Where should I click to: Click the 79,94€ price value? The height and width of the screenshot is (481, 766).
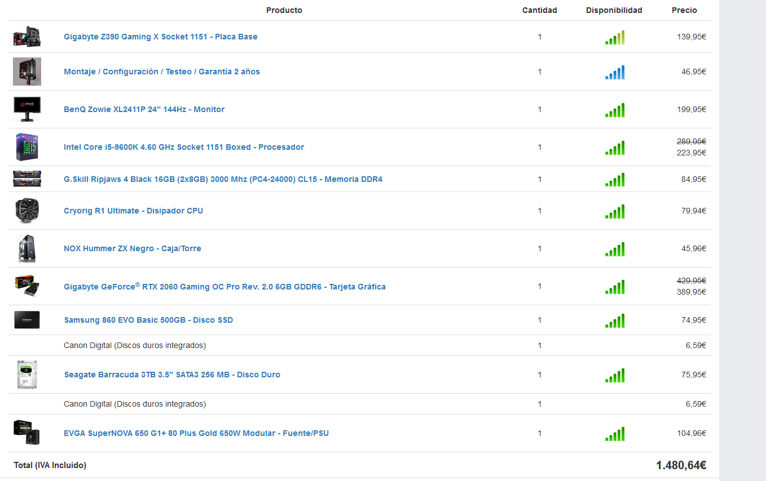point(694,211)
